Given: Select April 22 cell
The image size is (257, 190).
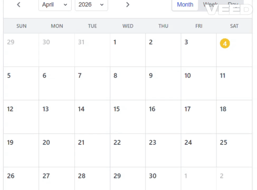Looking at the screenshot, I should point(128,150).
